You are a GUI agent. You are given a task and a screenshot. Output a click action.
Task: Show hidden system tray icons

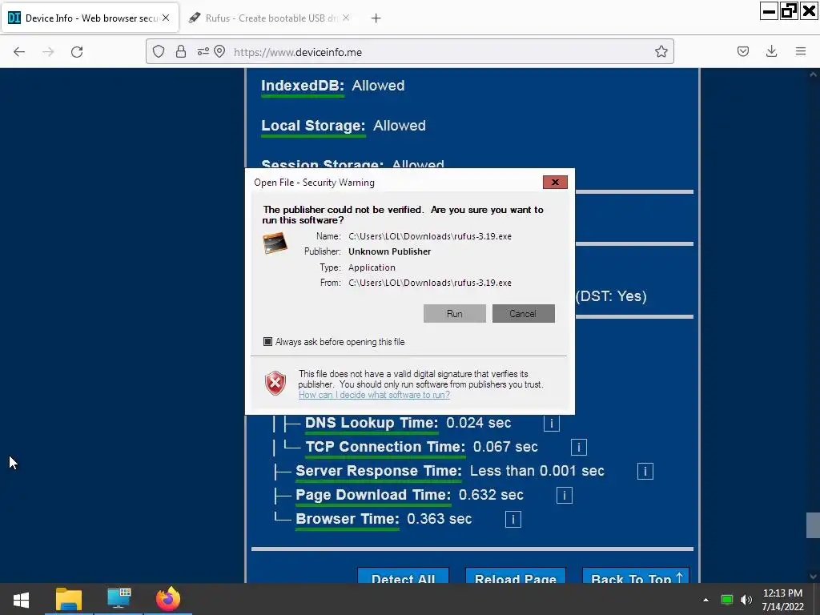705,600
